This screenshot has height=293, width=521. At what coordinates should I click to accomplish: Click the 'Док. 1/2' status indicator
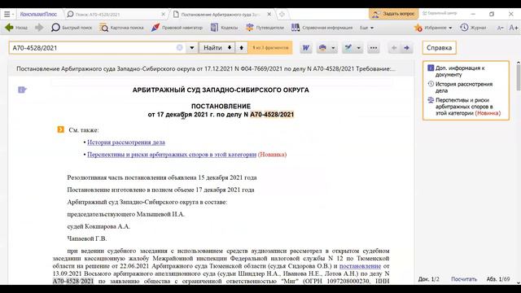(x=429, y=279)
